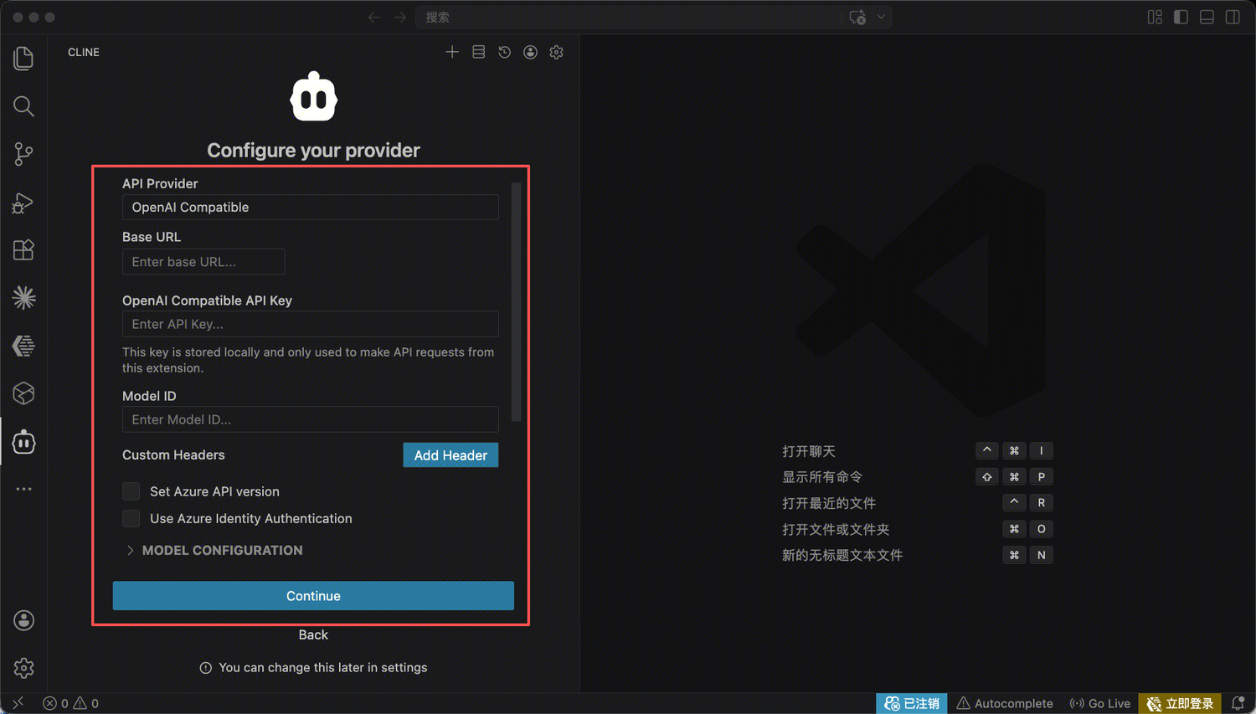The width and height of the screenshot is (1256, 714).
Task: Toggle the secondary side bar from the title bar
Action: (x=1233, y=18)
